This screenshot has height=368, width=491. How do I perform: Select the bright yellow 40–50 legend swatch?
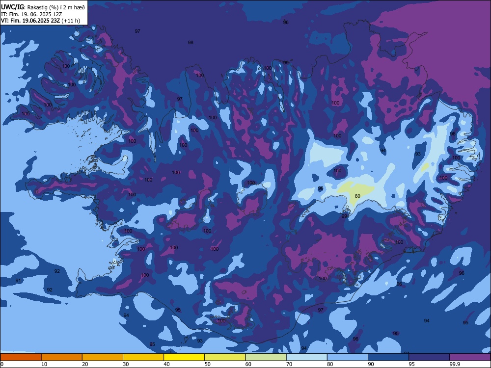tap(184, 357)
